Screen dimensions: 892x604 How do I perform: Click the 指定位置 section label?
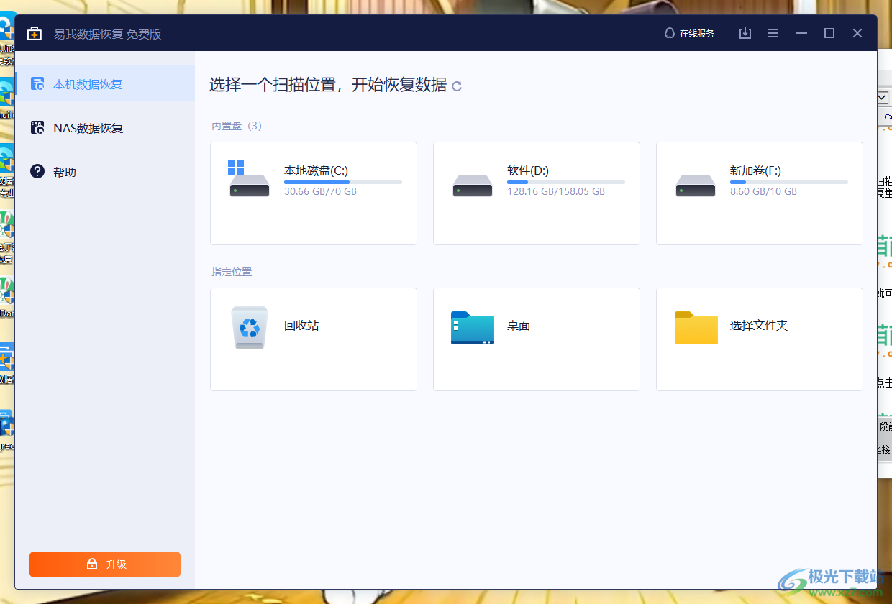tap(232, 272)
